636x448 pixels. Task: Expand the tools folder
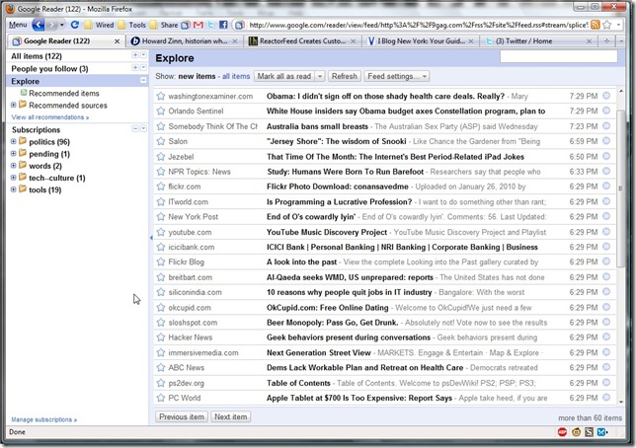[14, 189]
